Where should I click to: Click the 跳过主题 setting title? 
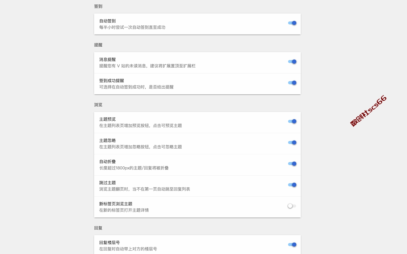pos(107,183)
